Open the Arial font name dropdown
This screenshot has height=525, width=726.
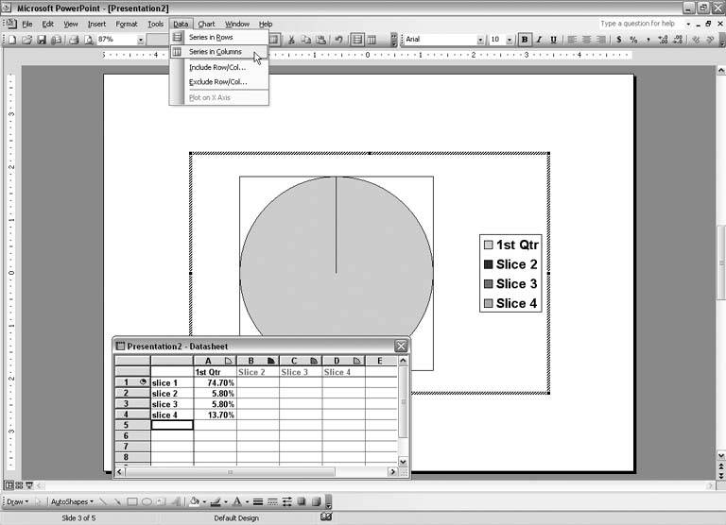click(481, 40)
